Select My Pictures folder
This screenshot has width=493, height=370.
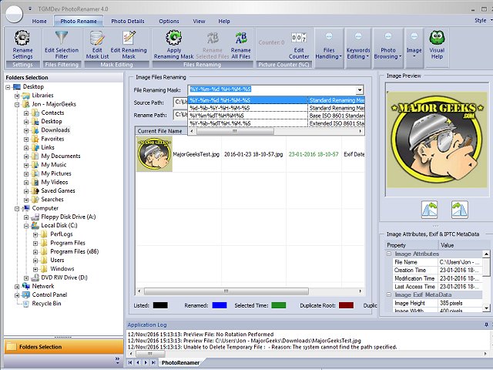56,173
